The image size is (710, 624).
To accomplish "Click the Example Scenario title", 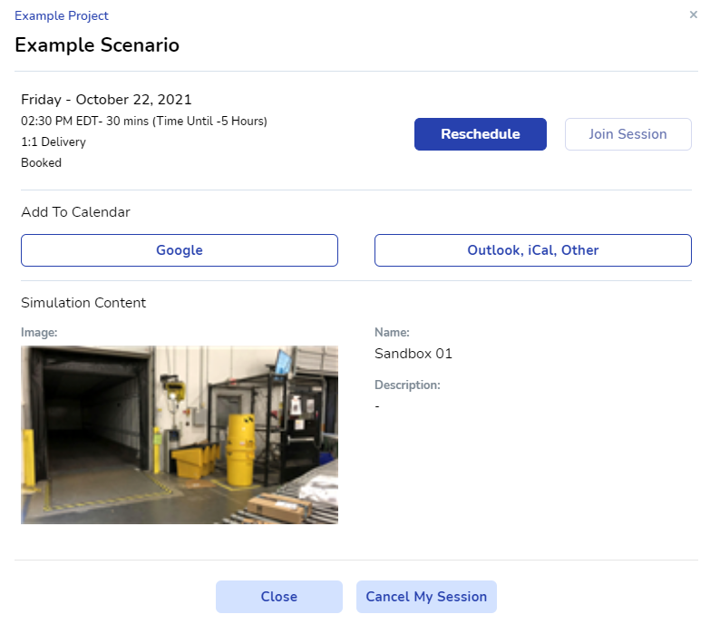I will coord(97,45).
